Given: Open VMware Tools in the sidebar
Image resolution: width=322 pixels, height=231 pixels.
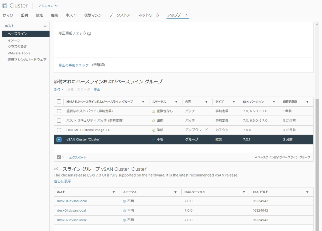Looking at the screenshot, I should click(x=19, y=53).
